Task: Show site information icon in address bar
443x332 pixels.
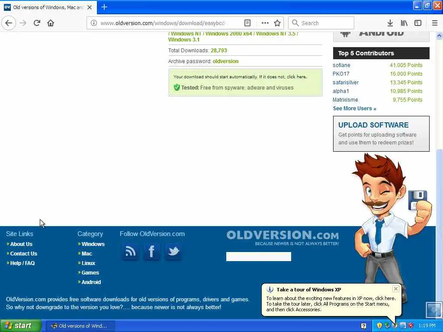Action: click(x=94, y=23)
